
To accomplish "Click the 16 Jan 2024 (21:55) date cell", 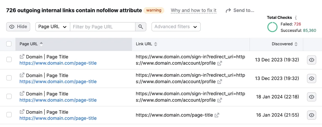I will click(277, 115).
